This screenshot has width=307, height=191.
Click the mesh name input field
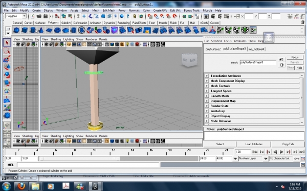(258, 62)
